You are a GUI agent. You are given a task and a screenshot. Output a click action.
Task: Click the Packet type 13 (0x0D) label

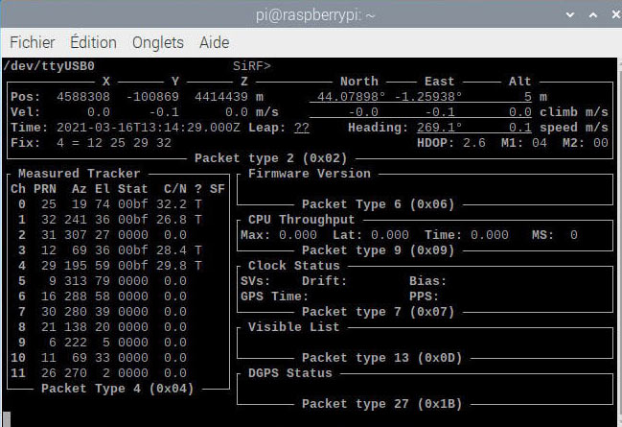382,358
